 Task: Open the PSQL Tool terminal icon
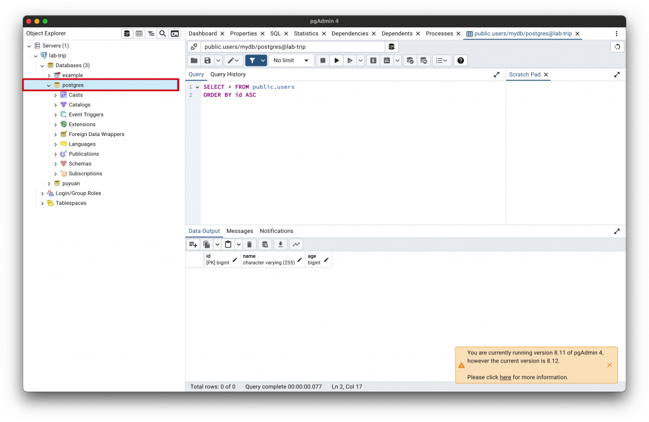[175, 34]
